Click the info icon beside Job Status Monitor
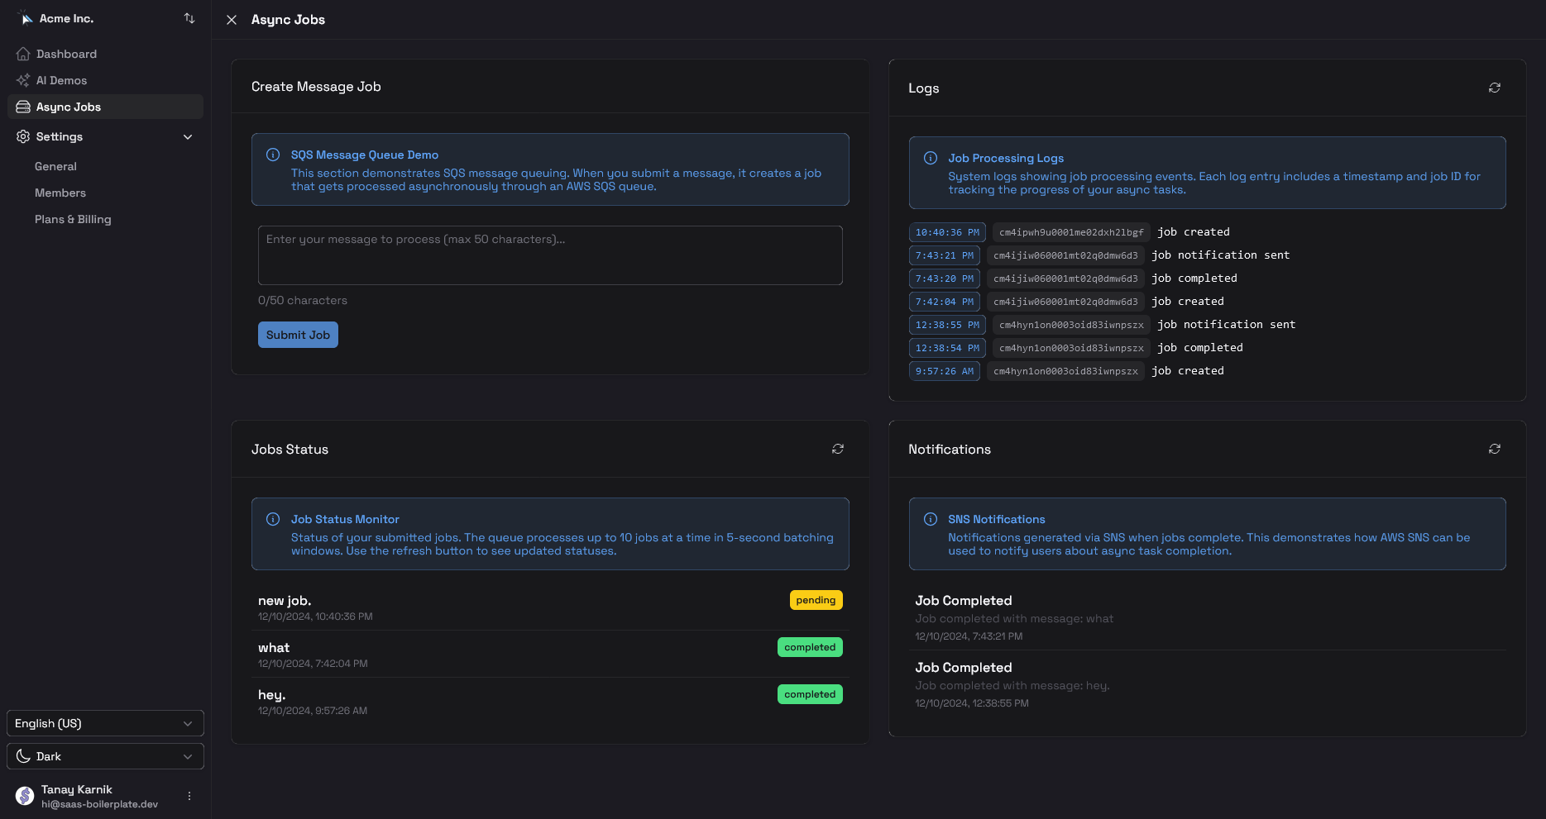The image size is (1546, 819). point(272,519)
